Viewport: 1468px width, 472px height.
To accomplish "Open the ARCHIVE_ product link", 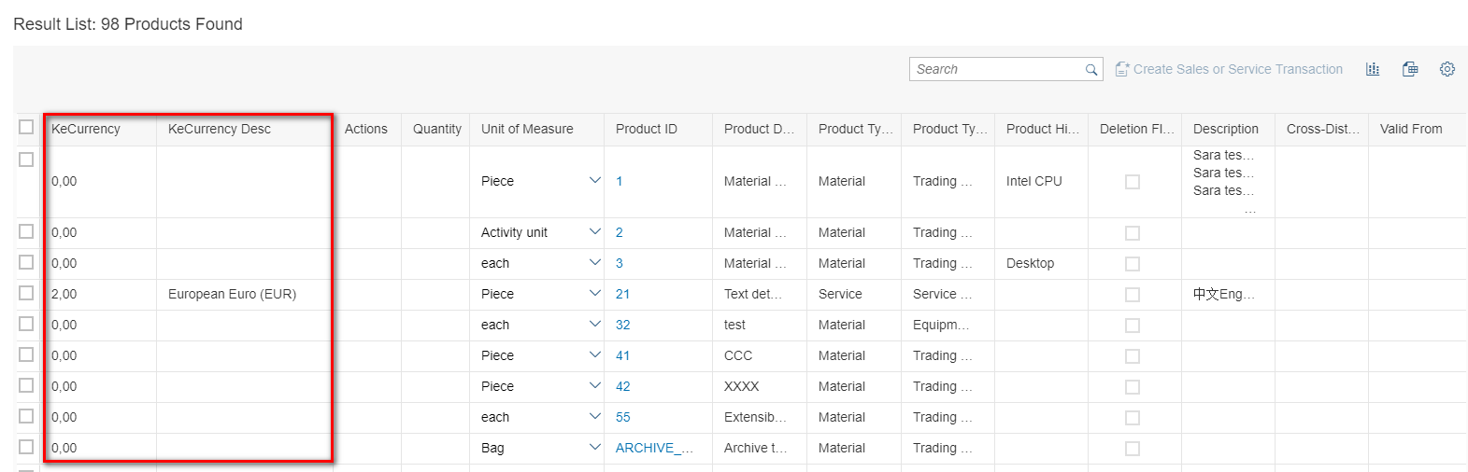I will coord(654,448).
